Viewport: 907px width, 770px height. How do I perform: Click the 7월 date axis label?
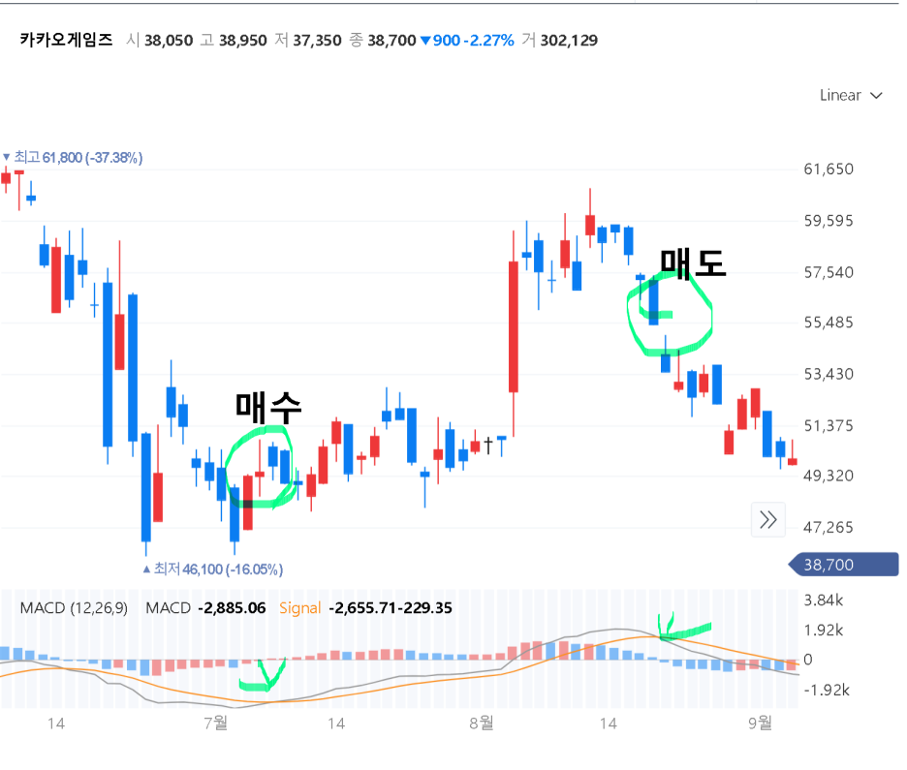(216, 723)
